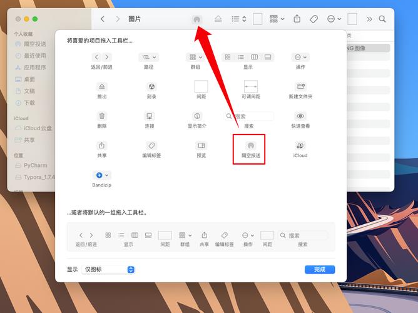This screenshot has height=313, width=418.
Task: Click the 删除 trash icon
Action: 102,116
